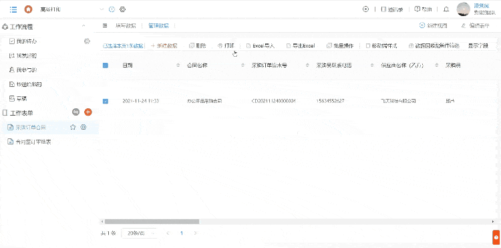Screen dimensions: 501x248
Task: Click 编辑表单 to edit the form
Action: 475,26
